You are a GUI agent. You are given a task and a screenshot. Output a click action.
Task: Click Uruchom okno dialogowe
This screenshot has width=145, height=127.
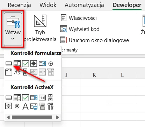coord(94,40)
